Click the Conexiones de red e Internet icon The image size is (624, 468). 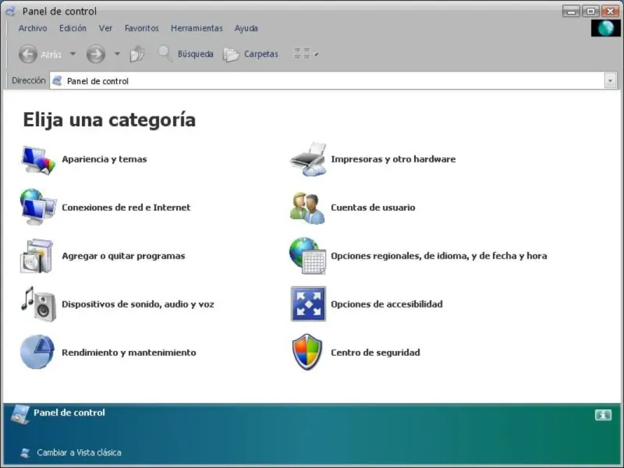point(38,207)
